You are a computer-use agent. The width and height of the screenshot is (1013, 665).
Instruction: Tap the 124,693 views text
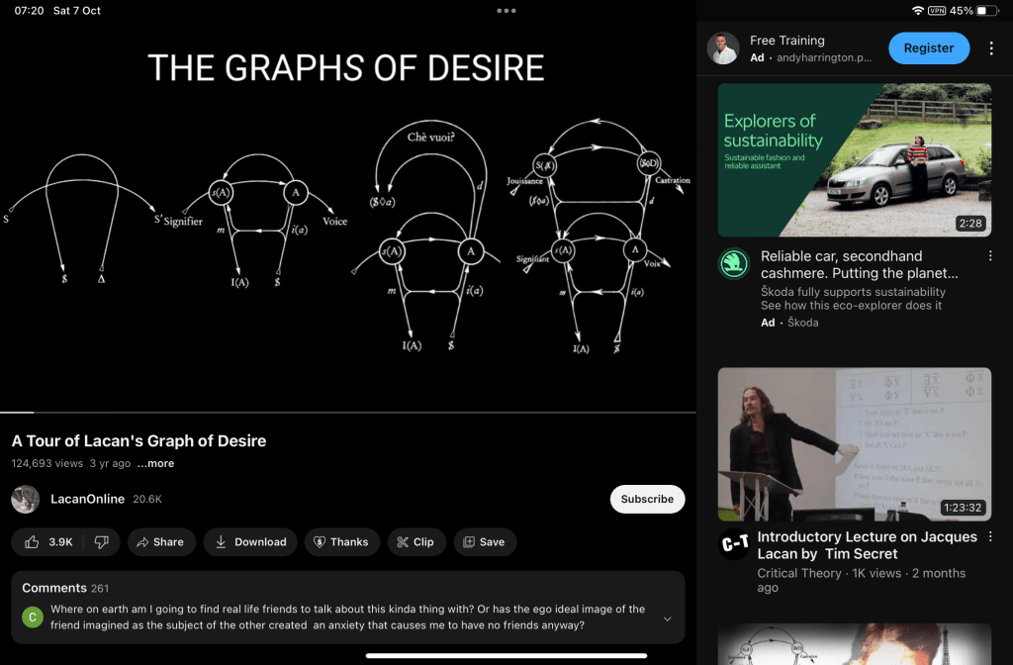(x=47, y=463)
